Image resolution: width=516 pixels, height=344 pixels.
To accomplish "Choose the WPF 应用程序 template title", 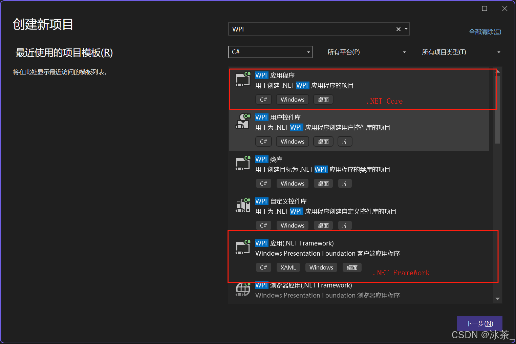I will coord(275,75).
